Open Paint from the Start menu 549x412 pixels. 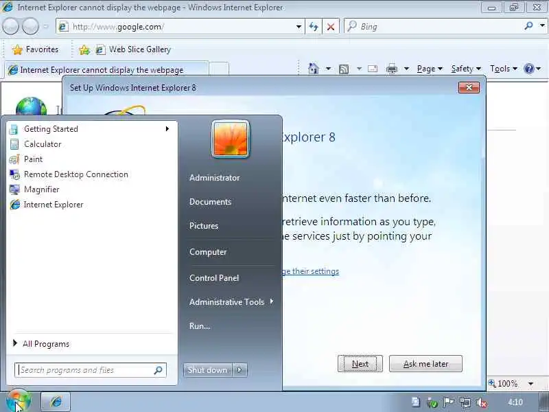pyautogui.click(x=91, y=159)
